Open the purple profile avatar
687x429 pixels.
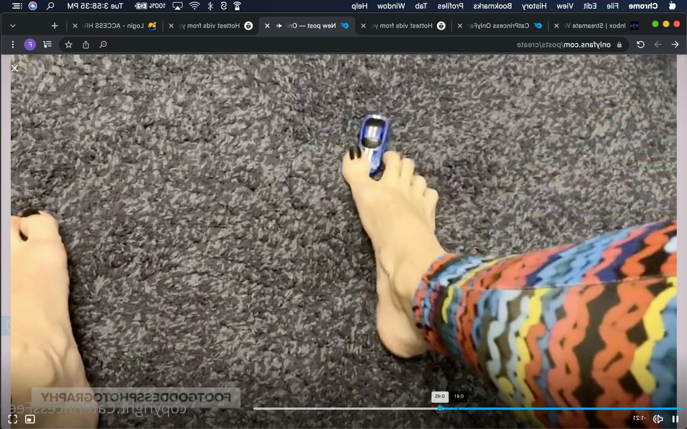(x=30, y=44)
